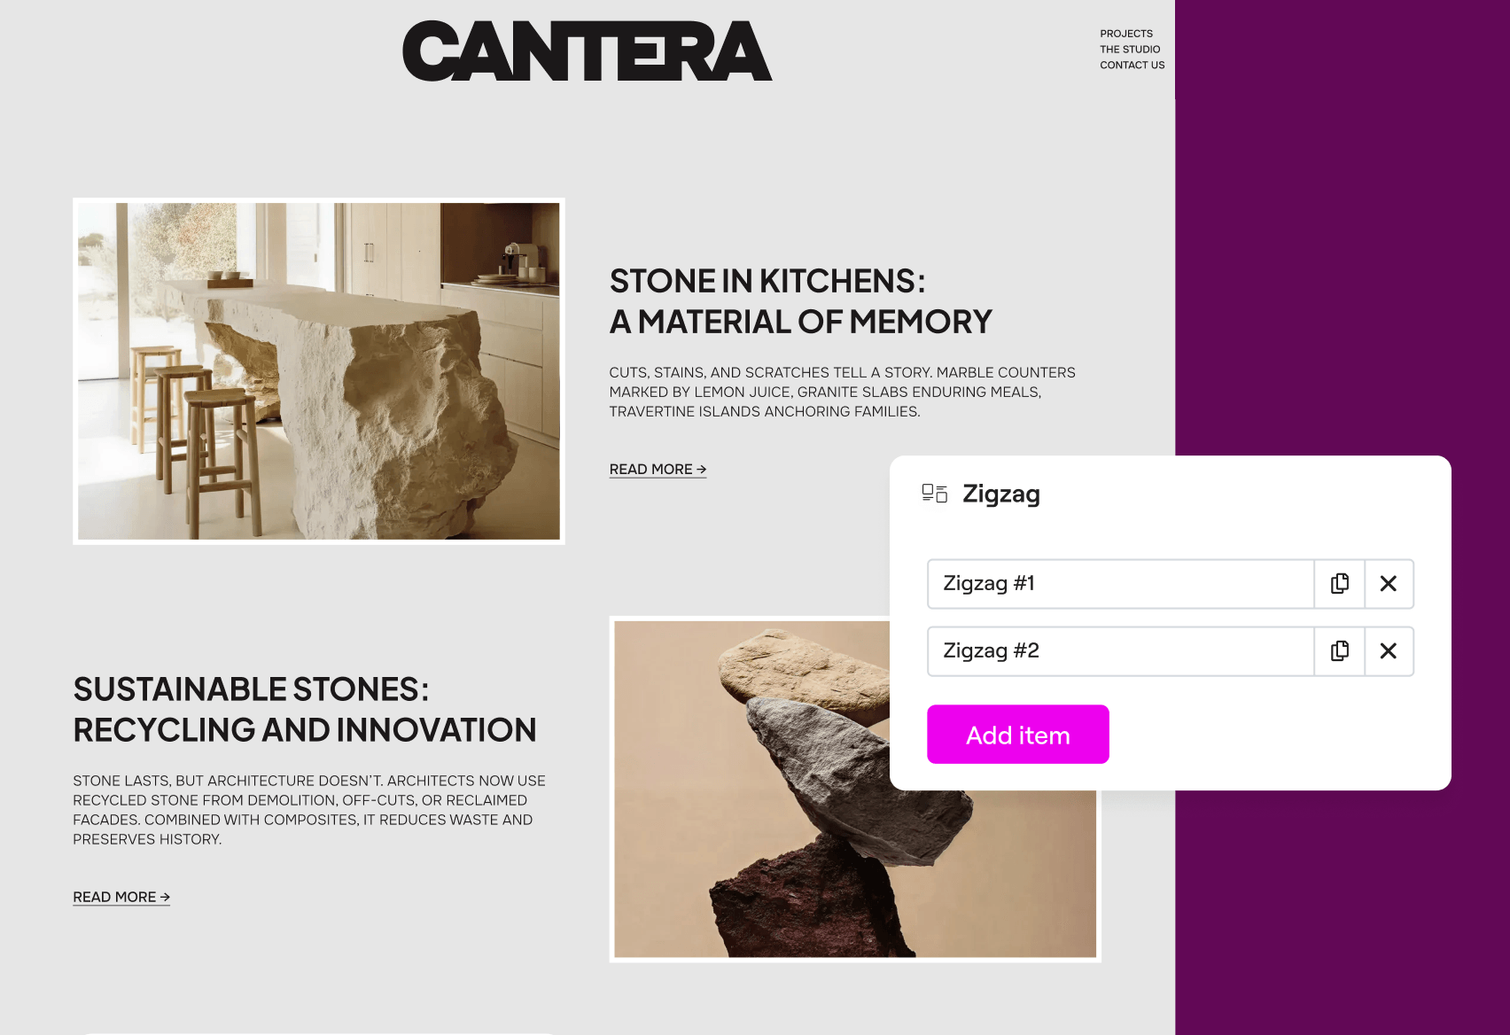Open The Studio nav link
1510x1035 pixels.
pos(1130,50)
